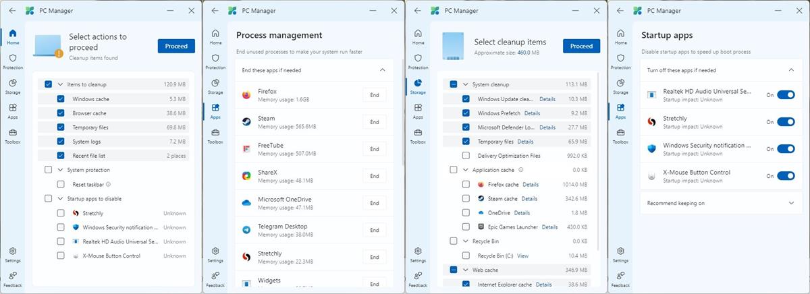810x294 pixels.
Task: Collapse Web cache group
Action: click(x=465, y=270)
